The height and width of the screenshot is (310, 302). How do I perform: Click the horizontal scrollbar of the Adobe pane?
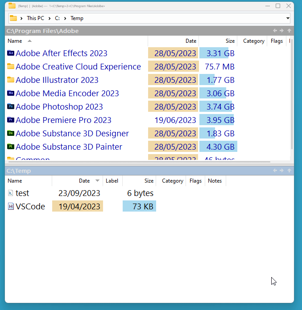[140, 162]
